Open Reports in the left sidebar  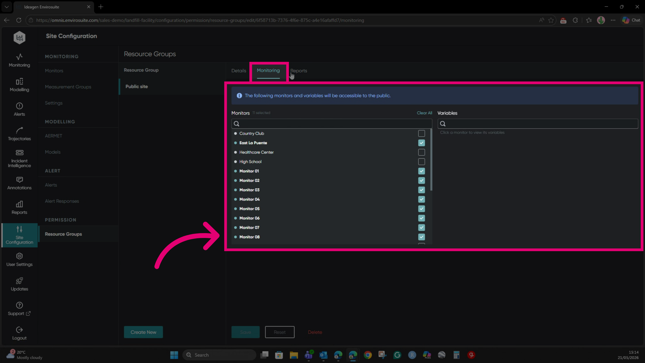click(19, 208)
